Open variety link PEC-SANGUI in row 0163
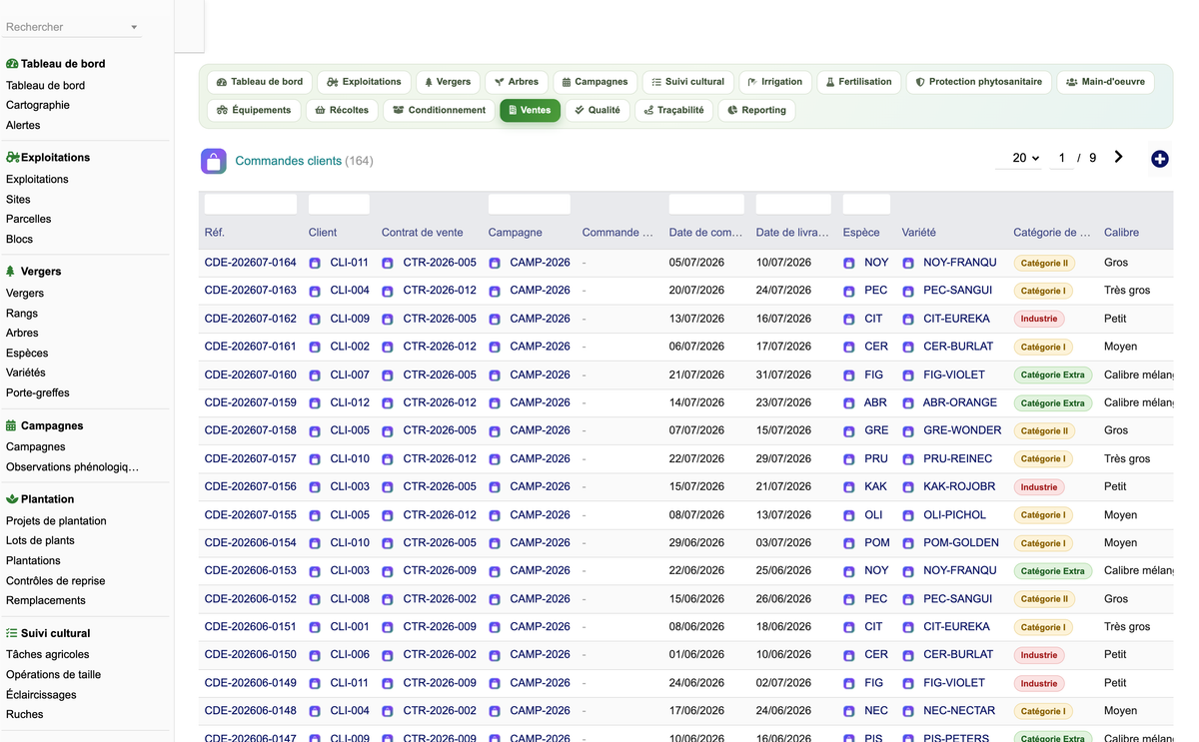The height and width of the screenshot is (742, 1199). pyautogui.click(x=958, y=291)
